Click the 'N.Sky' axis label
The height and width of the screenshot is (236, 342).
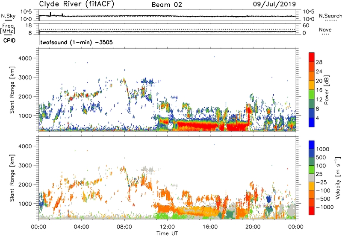[x=8, y=16]
